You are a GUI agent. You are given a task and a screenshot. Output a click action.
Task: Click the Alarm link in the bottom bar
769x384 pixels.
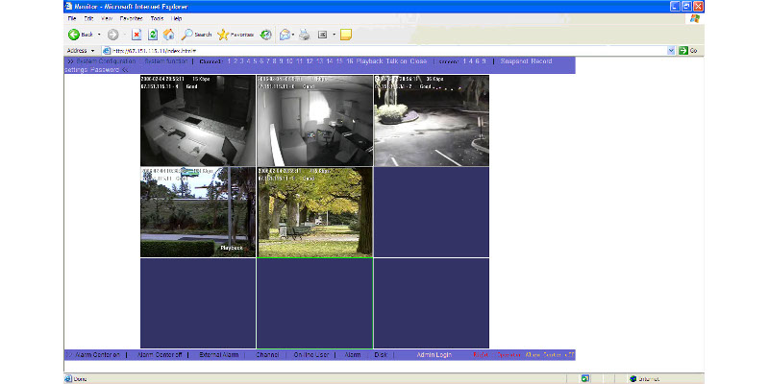(x=353, y=354)
